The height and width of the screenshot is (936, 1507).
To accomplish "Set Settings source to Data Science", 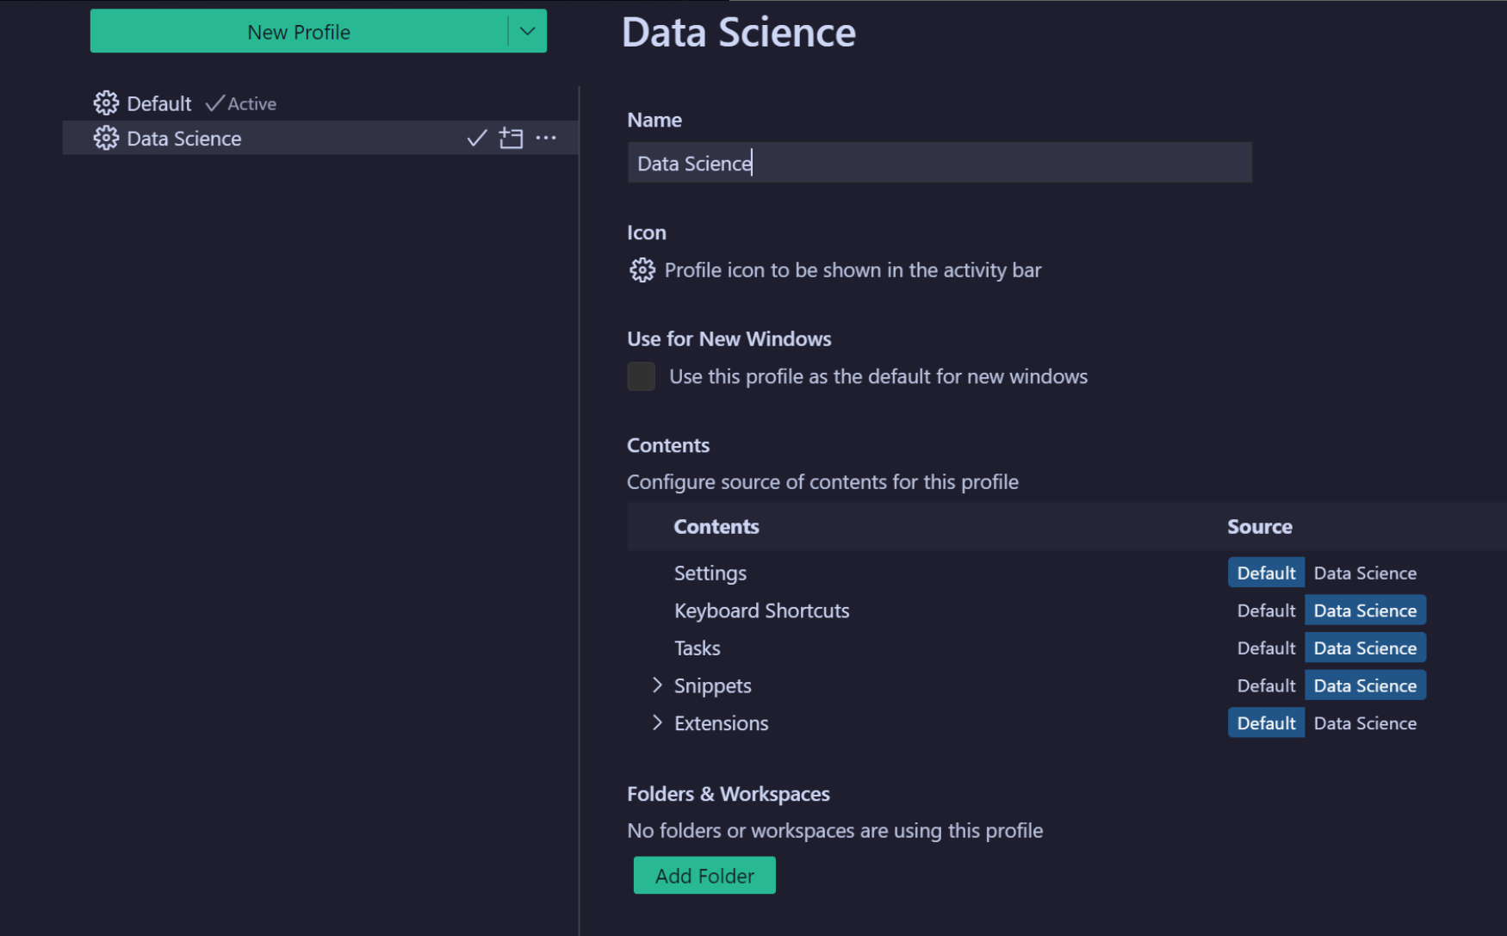I will (1365, 572).
